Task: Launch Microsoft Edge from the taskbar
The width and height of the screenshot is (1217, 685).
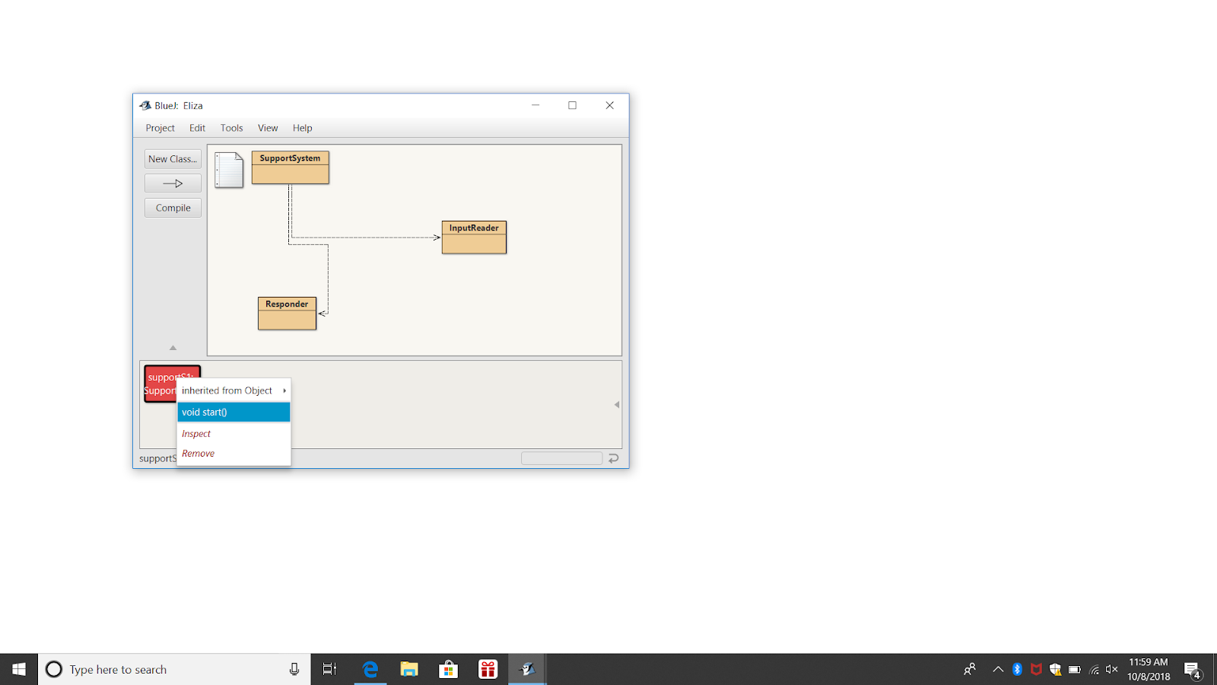Action: click(x=370, y=669)
